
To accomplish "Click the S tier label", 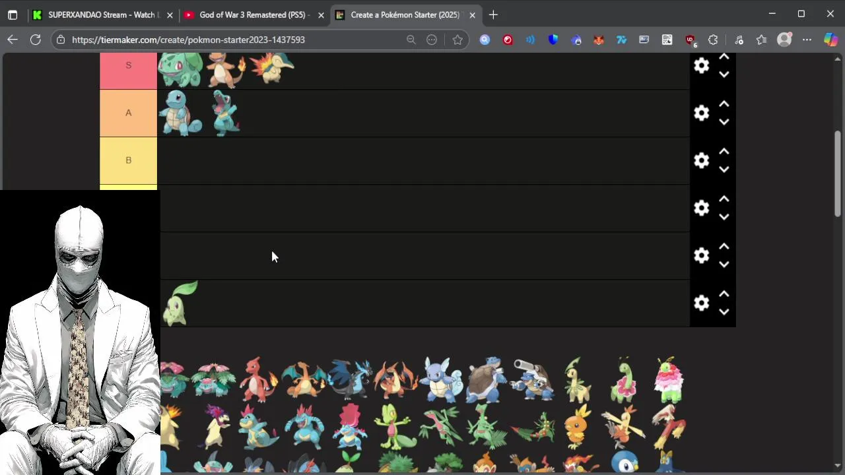I will pyautogui.click(x=128, y=71).
